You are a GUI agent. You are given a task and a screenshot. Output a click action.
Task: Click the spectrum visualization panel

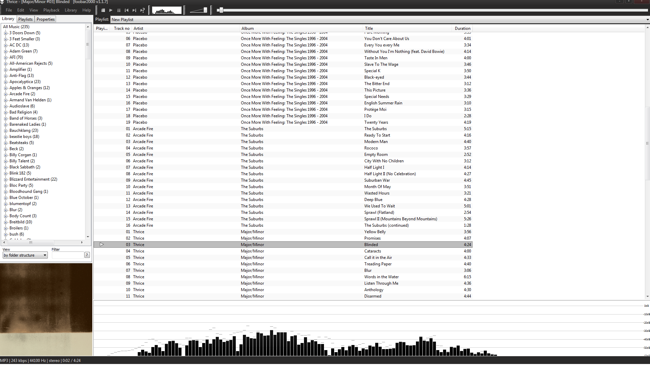[371, 328]
